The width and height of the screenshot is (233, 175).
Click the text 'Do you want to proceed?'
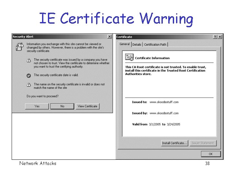[42, 96]
